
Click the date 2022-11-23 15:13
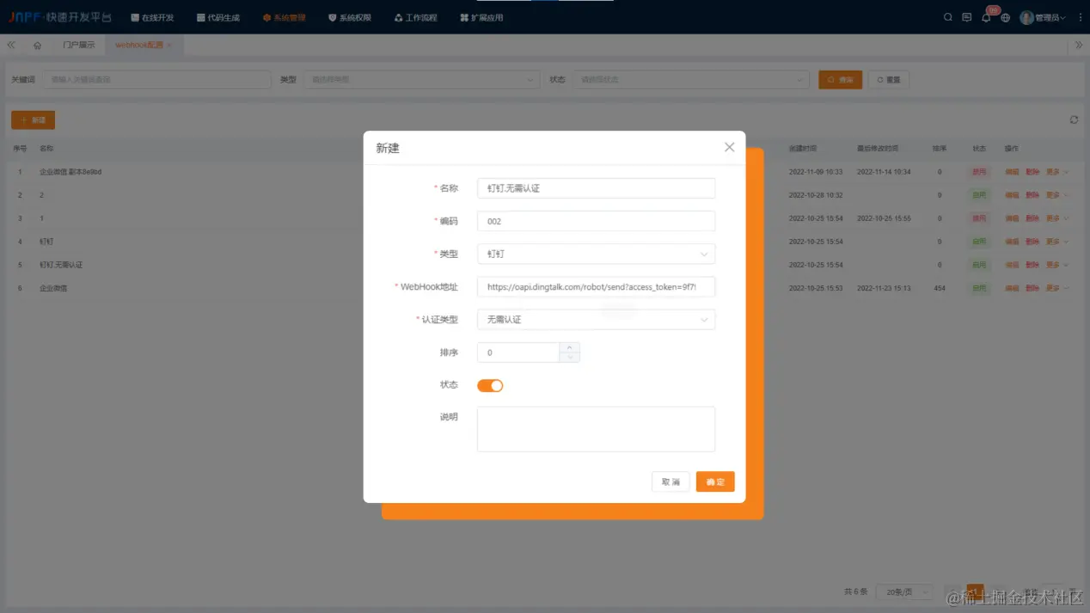coord(884,288)
